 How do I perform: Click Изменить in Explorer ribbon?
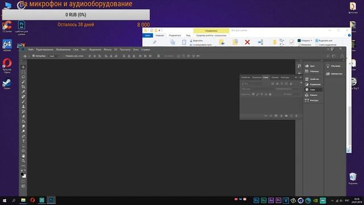305,44
